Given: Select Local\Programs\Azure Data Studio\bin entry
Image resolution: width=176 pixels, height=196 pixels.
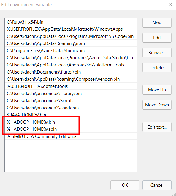Looking at the screenshot, I should (x=71, y=57).
